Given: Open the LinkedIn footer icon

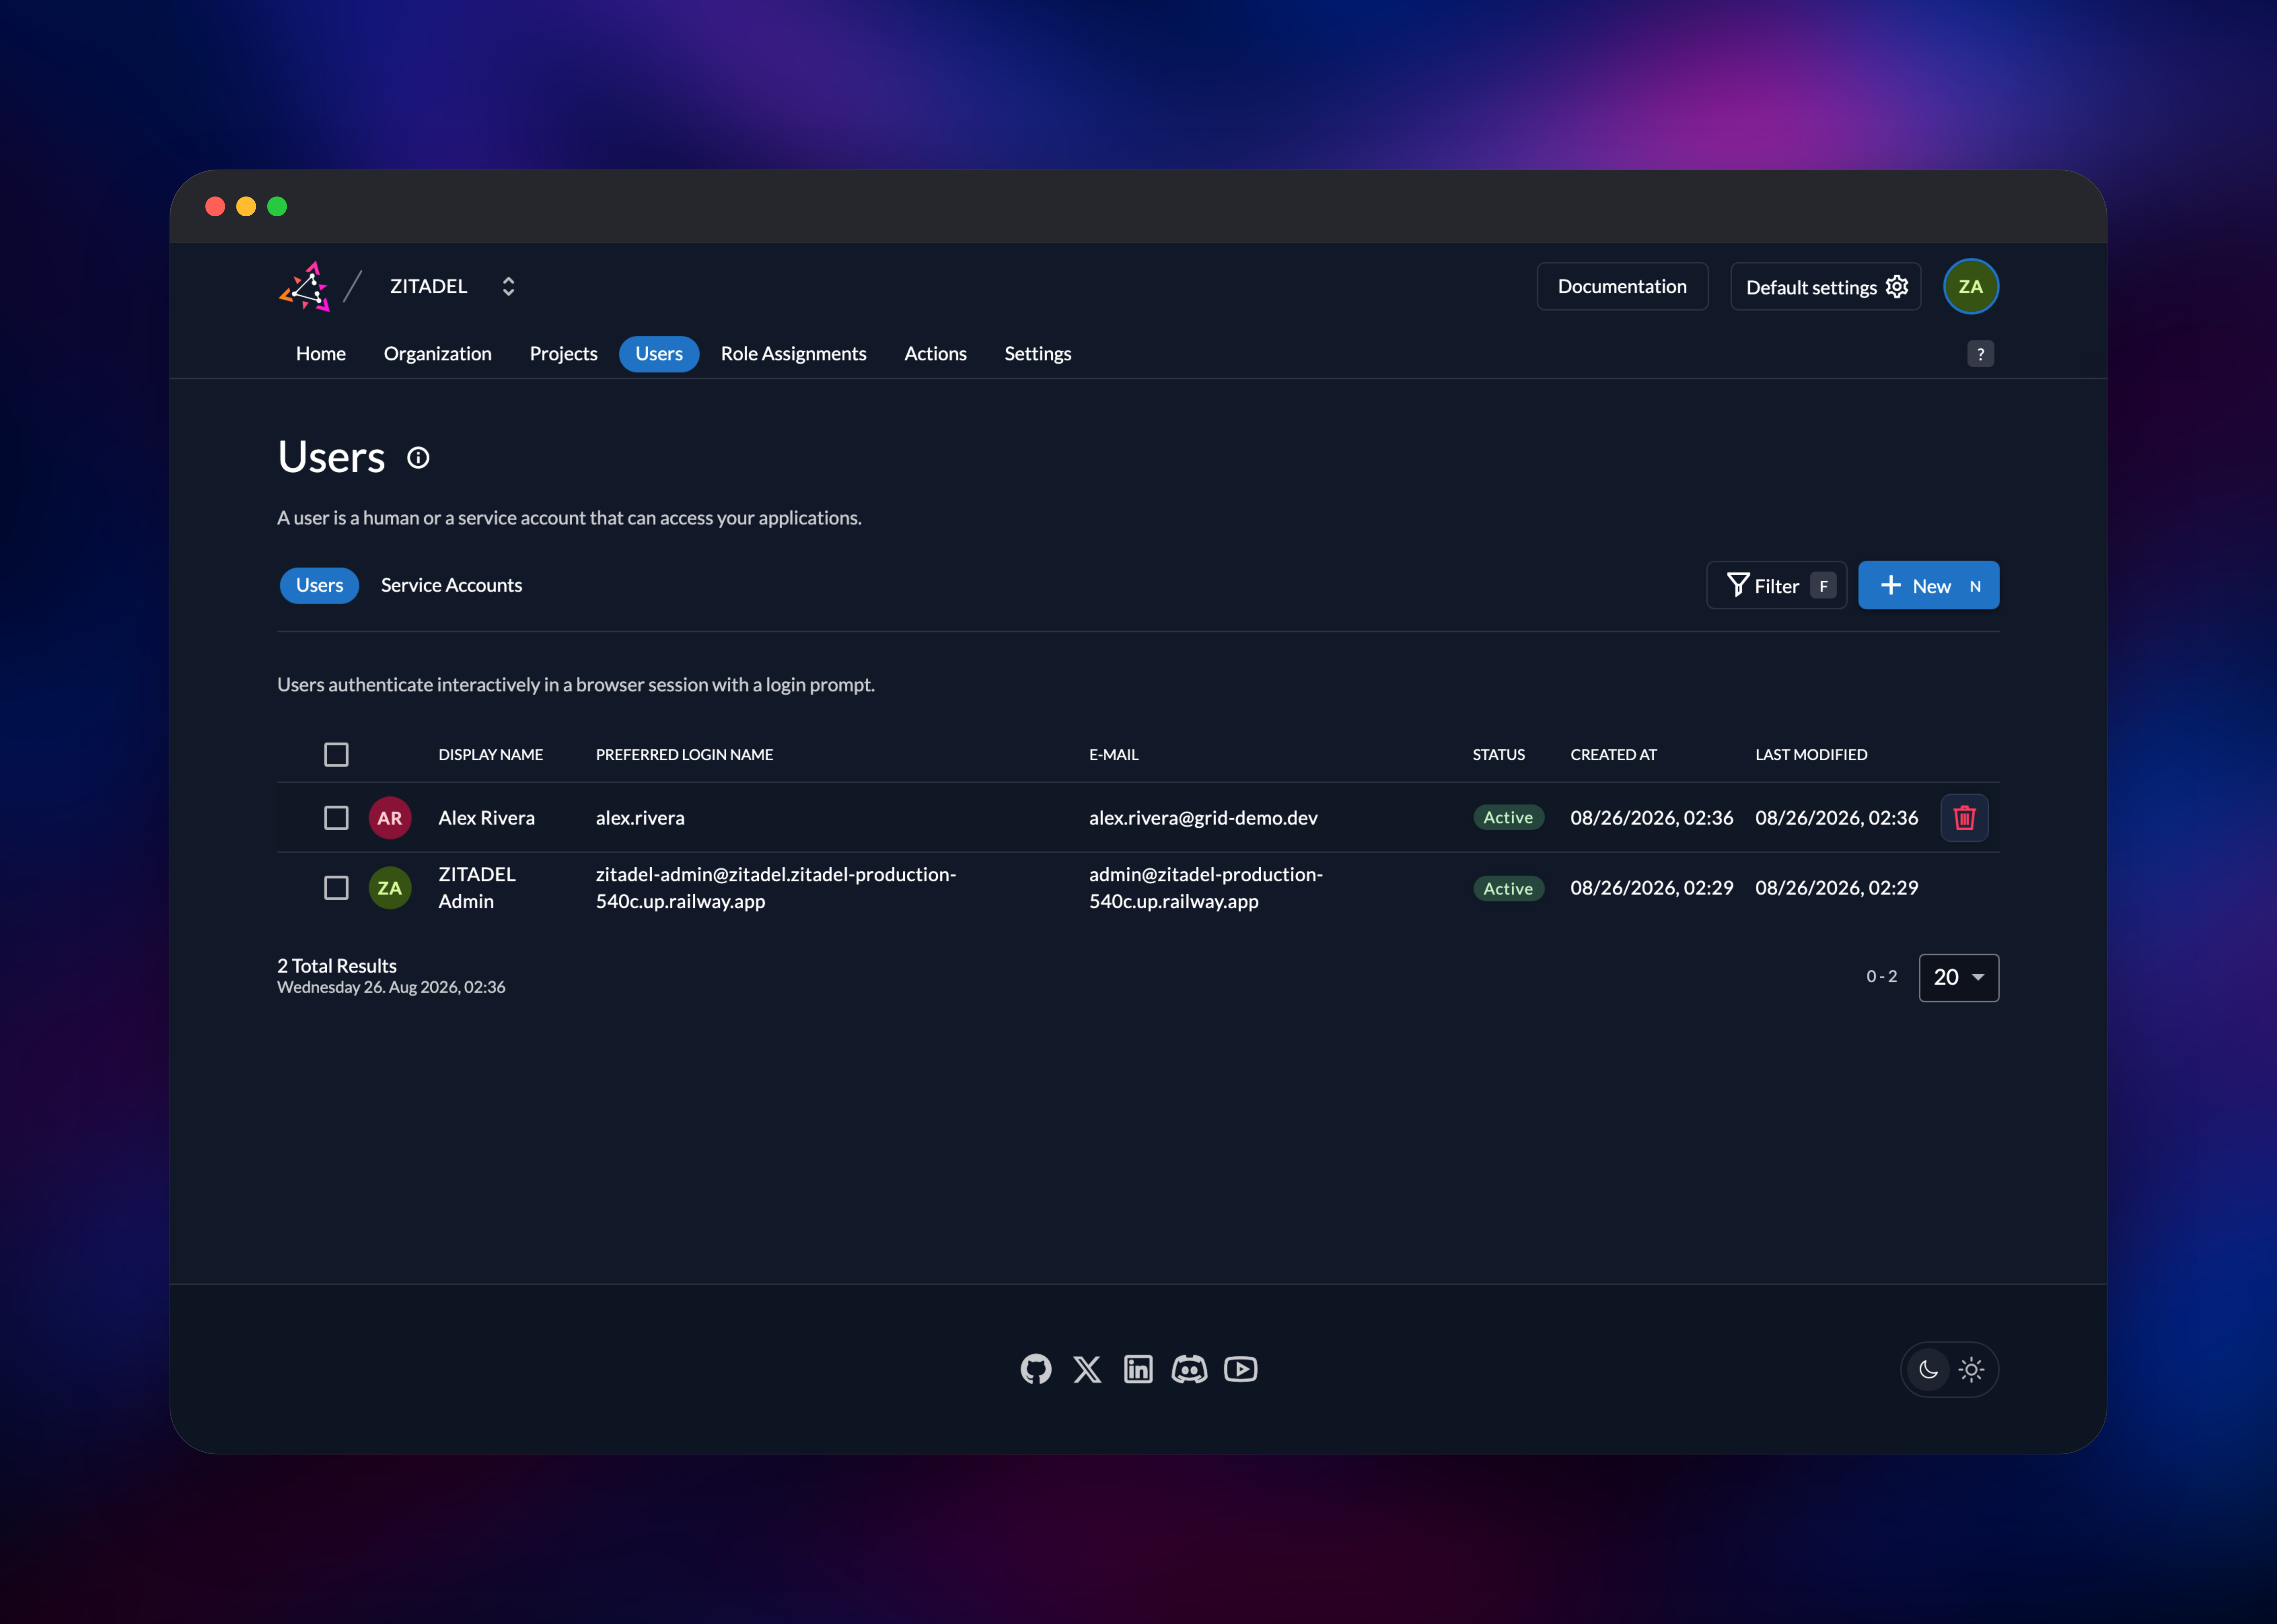Looking at the screenshot, I should pos(1138,1370).
